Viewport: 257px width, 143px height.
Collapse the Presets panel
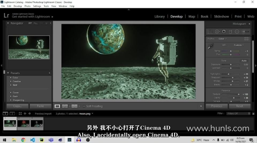(x=8, y=73)
